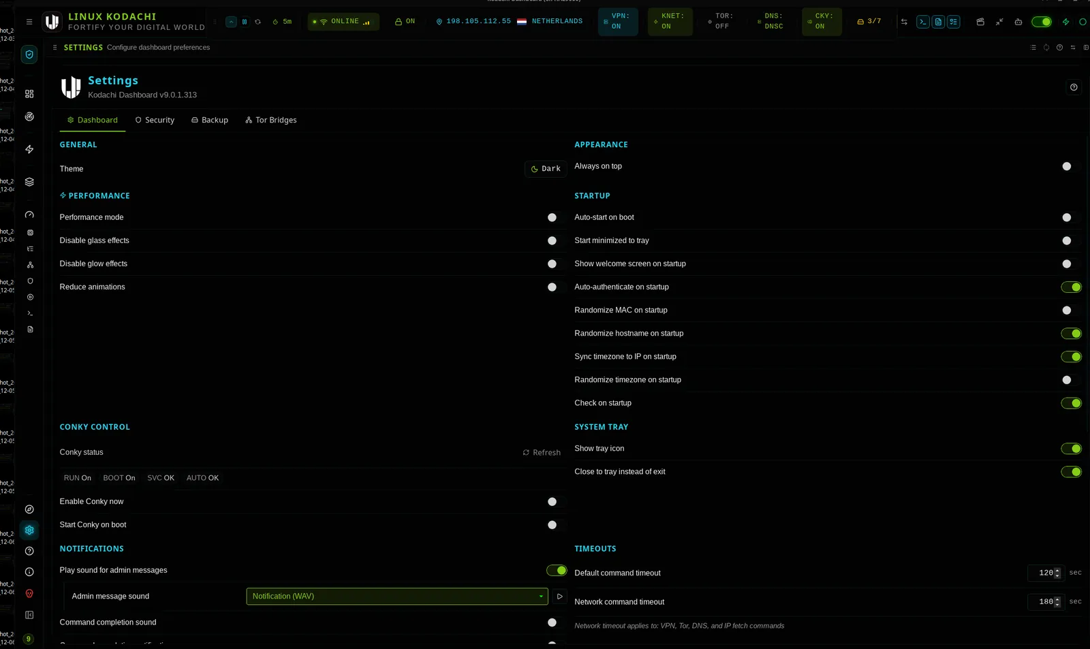
Task: Click the refresh icon next to pause
Action: coord(258,22)
